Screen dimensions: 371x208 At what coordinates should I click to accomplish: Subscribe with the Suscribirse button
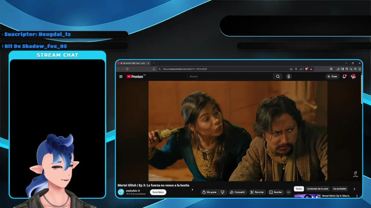click(158, 192)
